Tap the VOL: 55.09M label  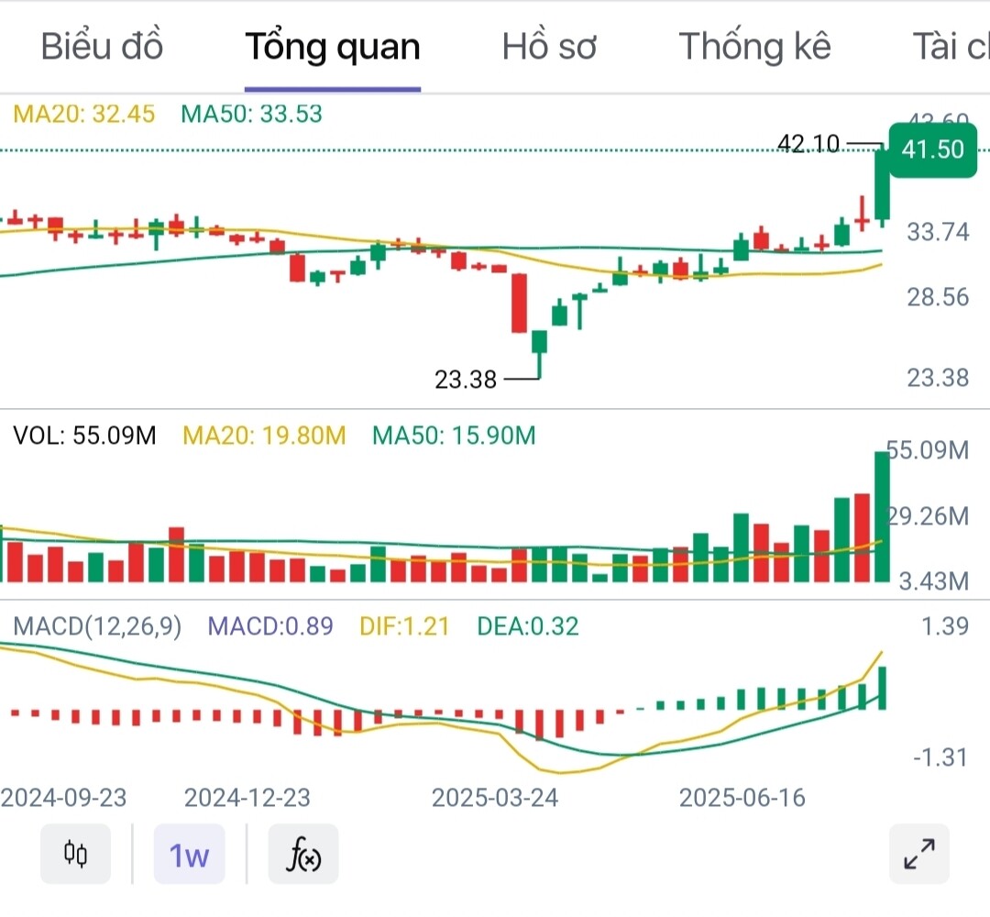tap(85, 436)
